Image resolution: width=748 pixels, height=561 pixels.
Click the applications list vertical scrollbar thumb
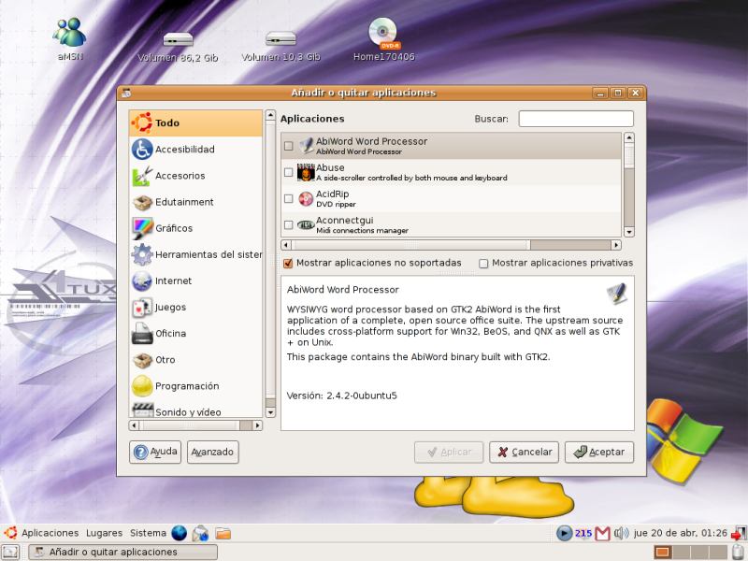click(628, 156)
